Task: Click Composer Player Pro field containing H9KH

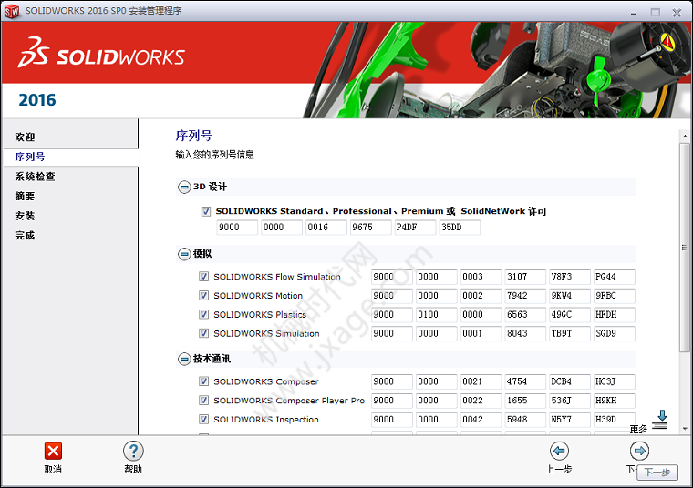Action: [x=615, y=401]
